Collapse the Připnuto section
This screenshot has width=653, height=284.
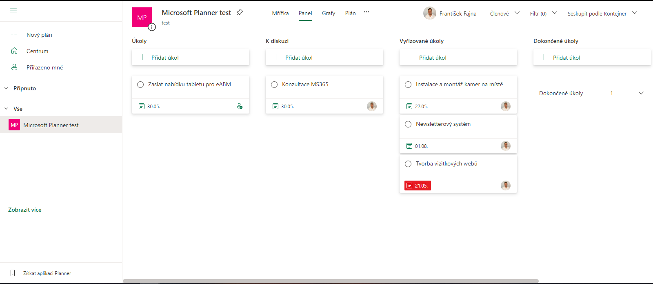(6, 88)
